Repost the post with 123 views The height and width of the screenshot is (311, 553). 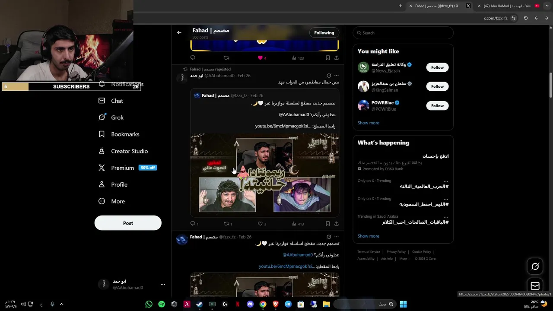[226, 58]
